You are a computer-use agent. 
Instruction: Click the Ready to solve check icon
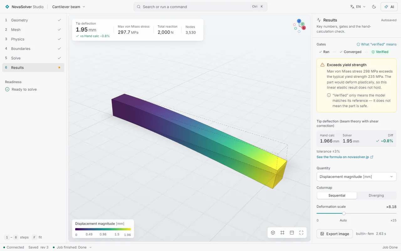click(x=7, y=89)
